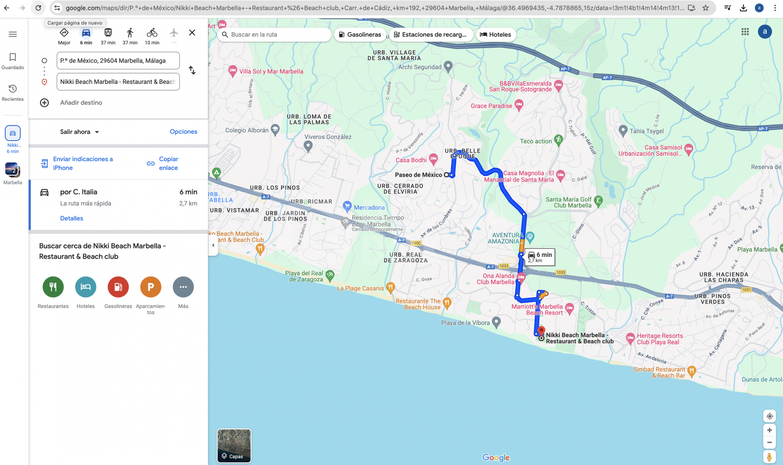Swap origin and destination

pyautogui.click(x=192, y=70)
